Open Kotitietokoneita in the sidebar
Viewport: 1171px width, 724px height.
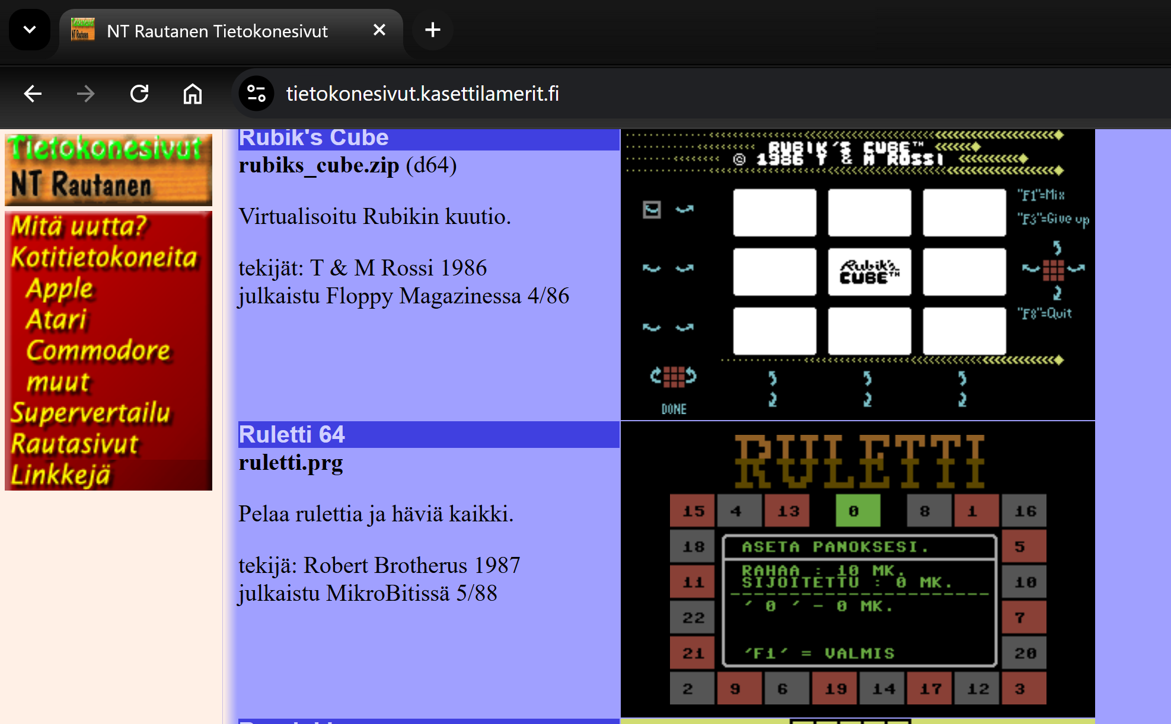[104, 258]
